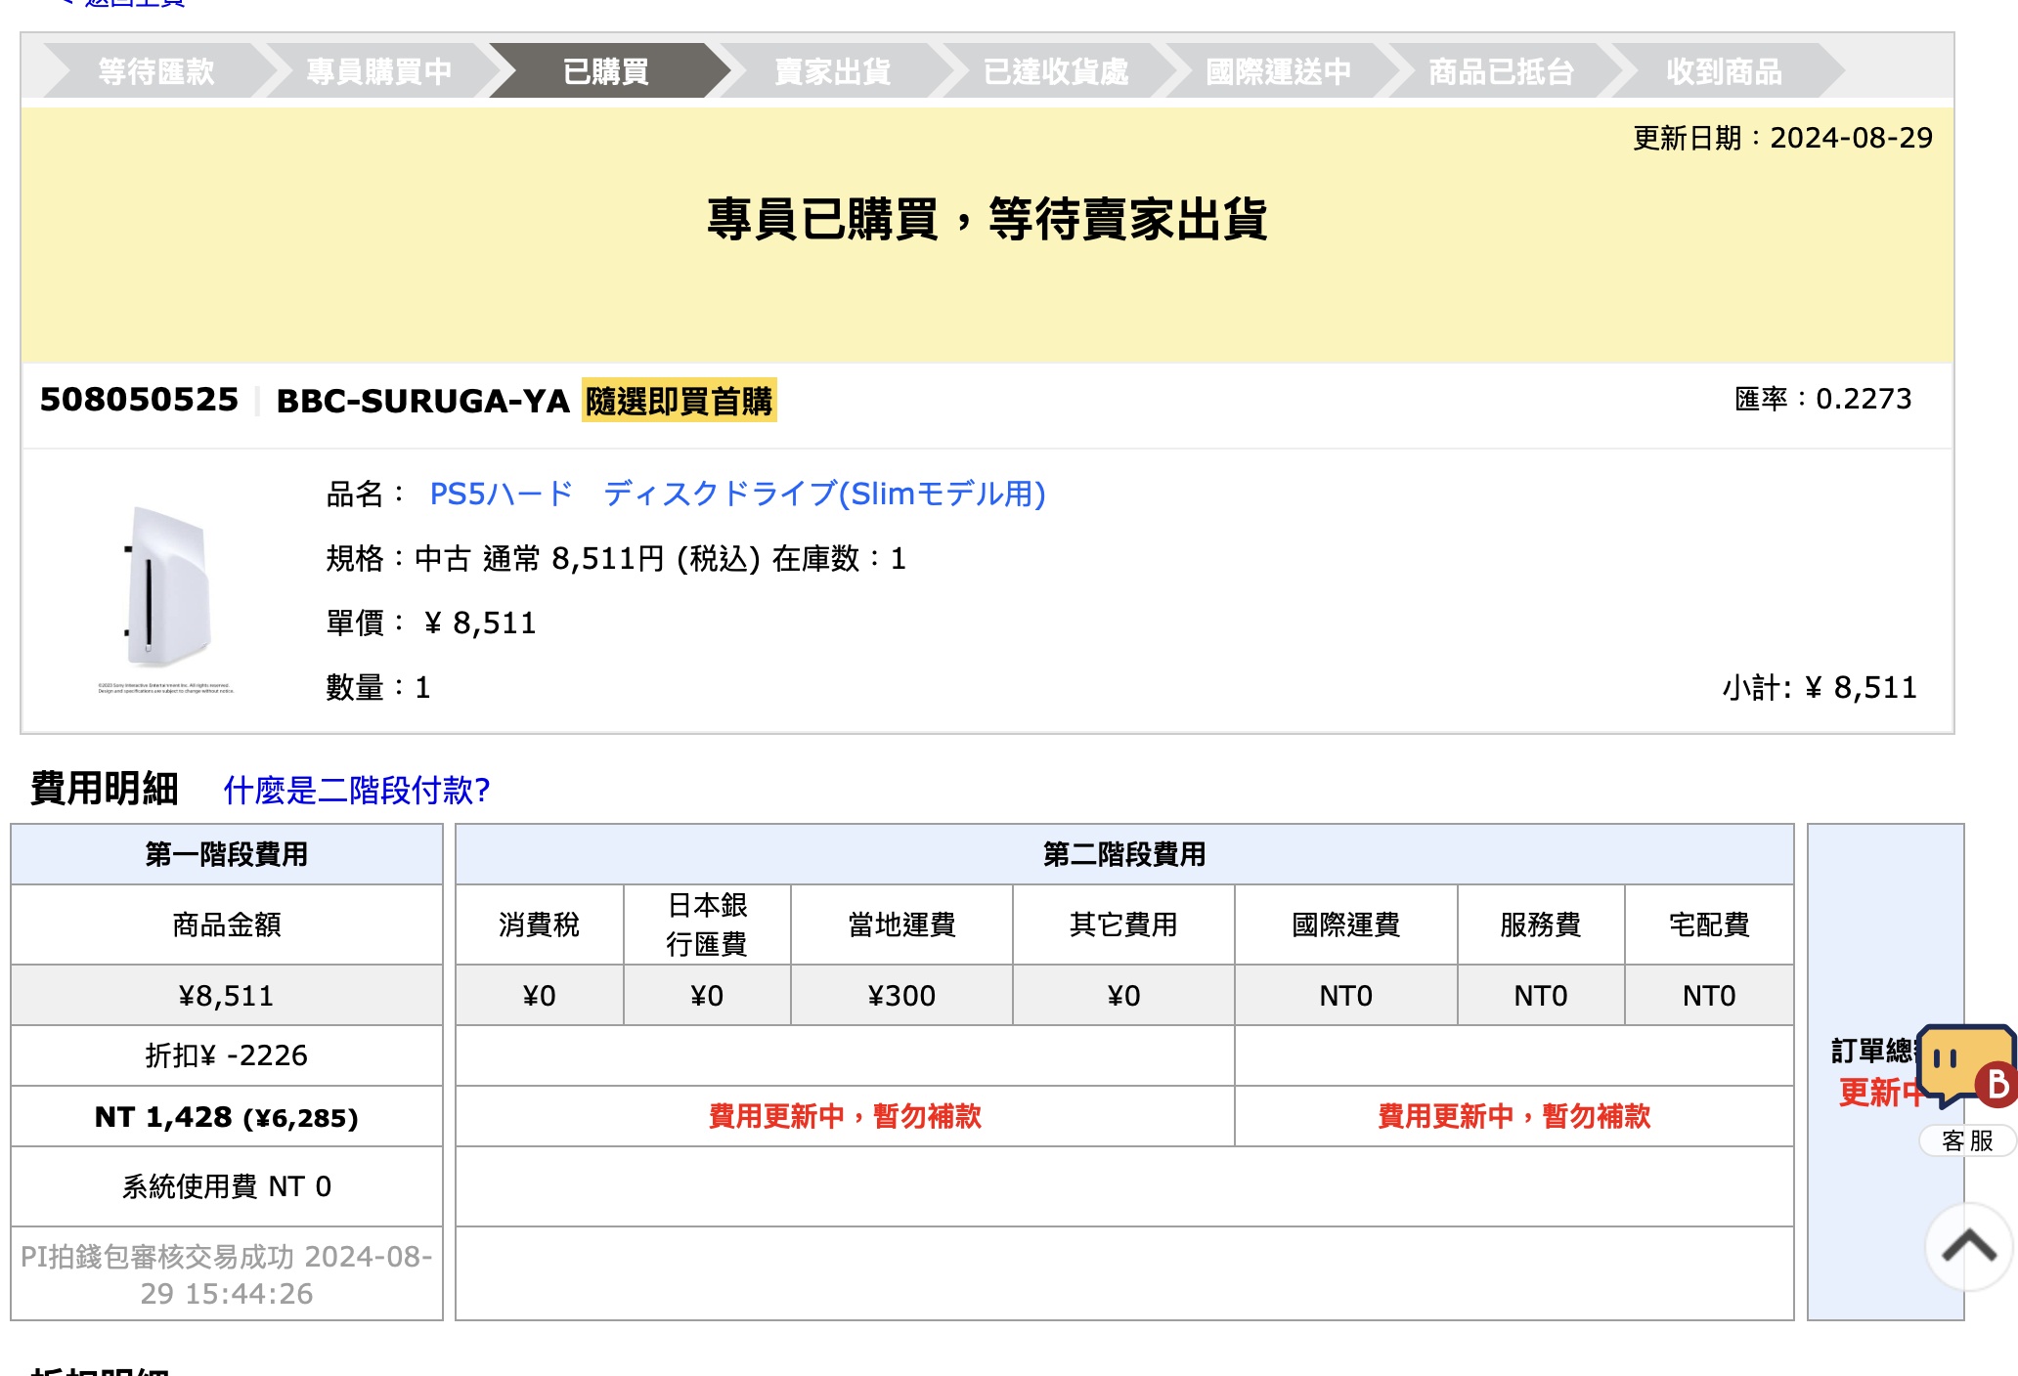Click the 訂單總 total column label
2018x1376 pixels.
(x=1872, y=1052)
